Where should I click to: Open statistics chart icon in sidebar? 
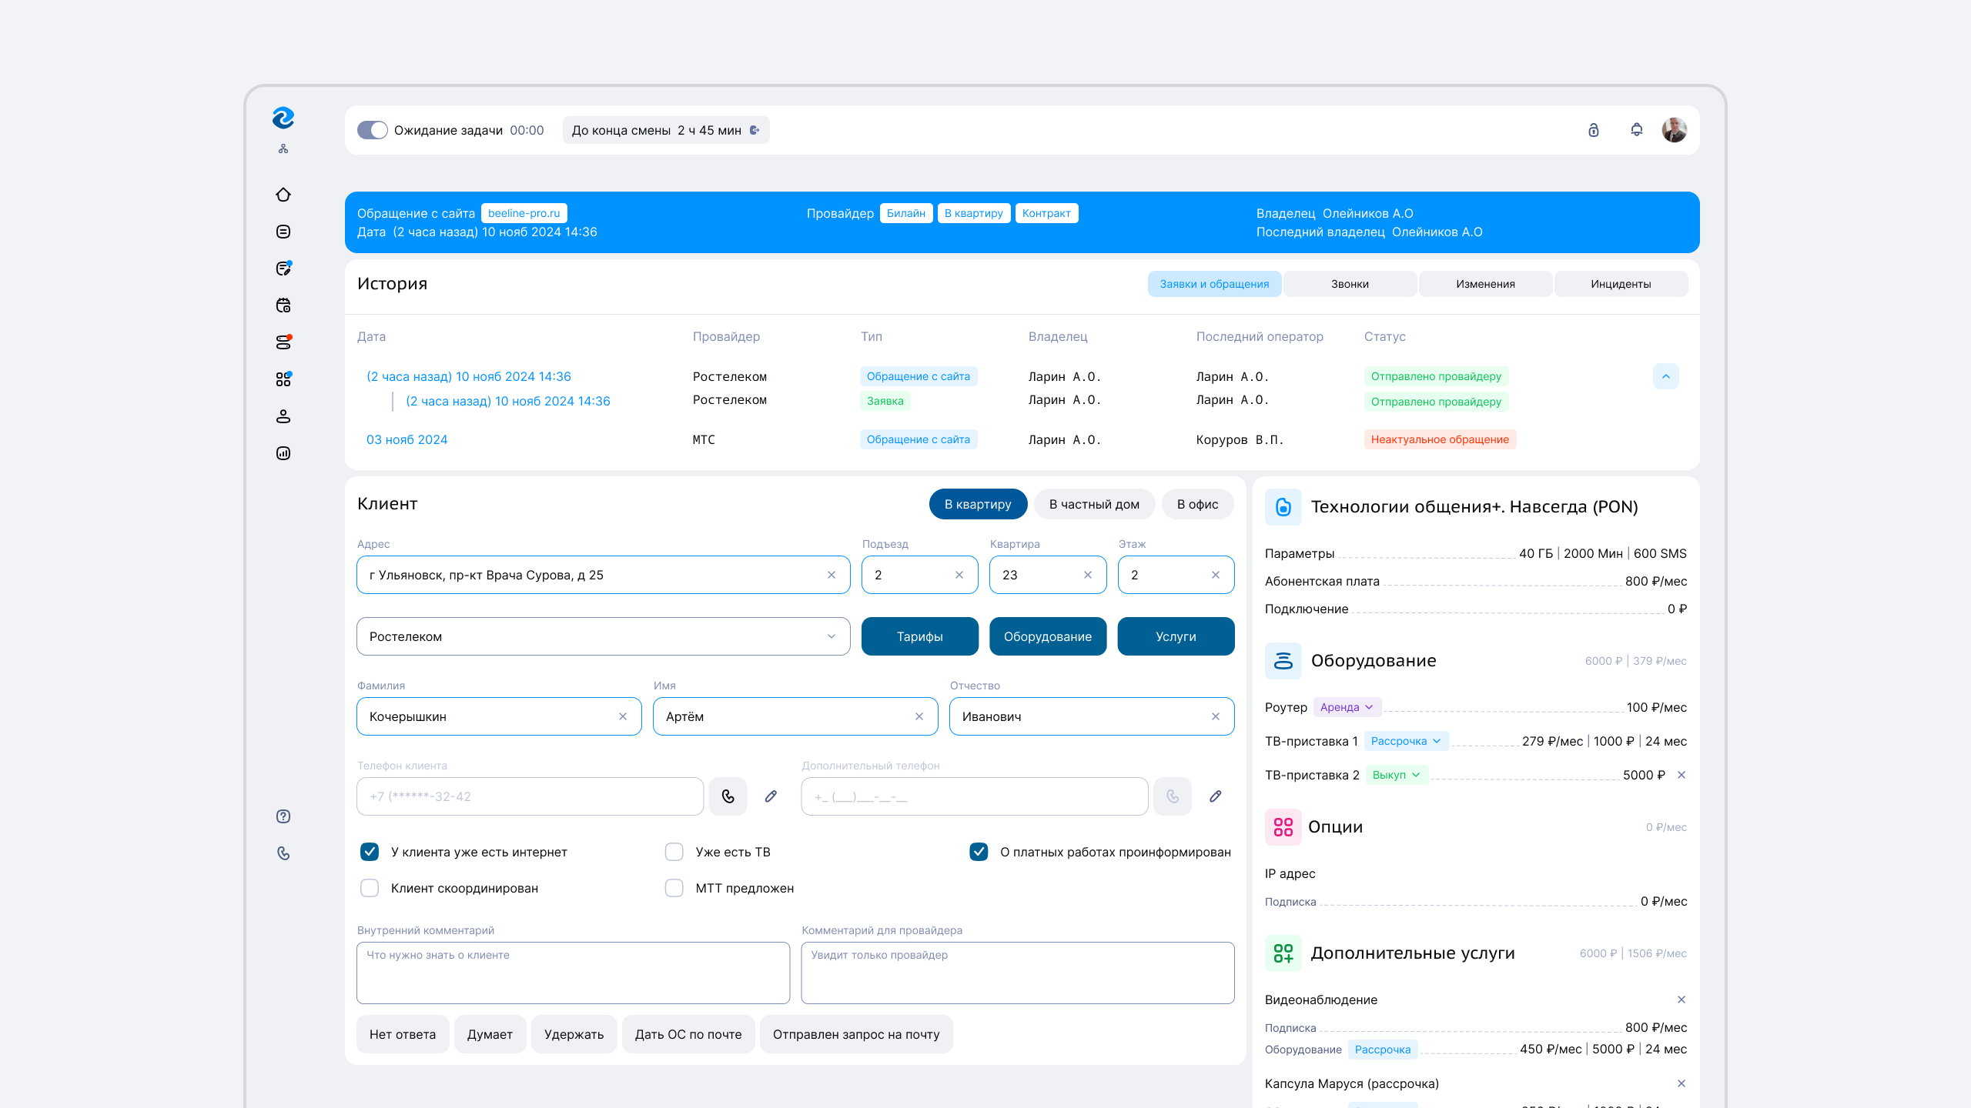(283, 453)
